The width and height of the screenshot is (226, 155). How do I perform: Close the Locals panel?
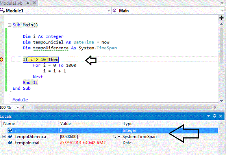pyautogui.click(x=220, y=116)
